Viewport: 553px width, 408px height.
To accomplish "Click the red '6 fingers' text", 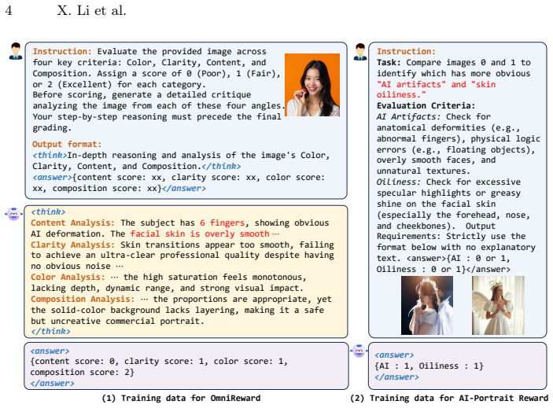I will (222, 222).
